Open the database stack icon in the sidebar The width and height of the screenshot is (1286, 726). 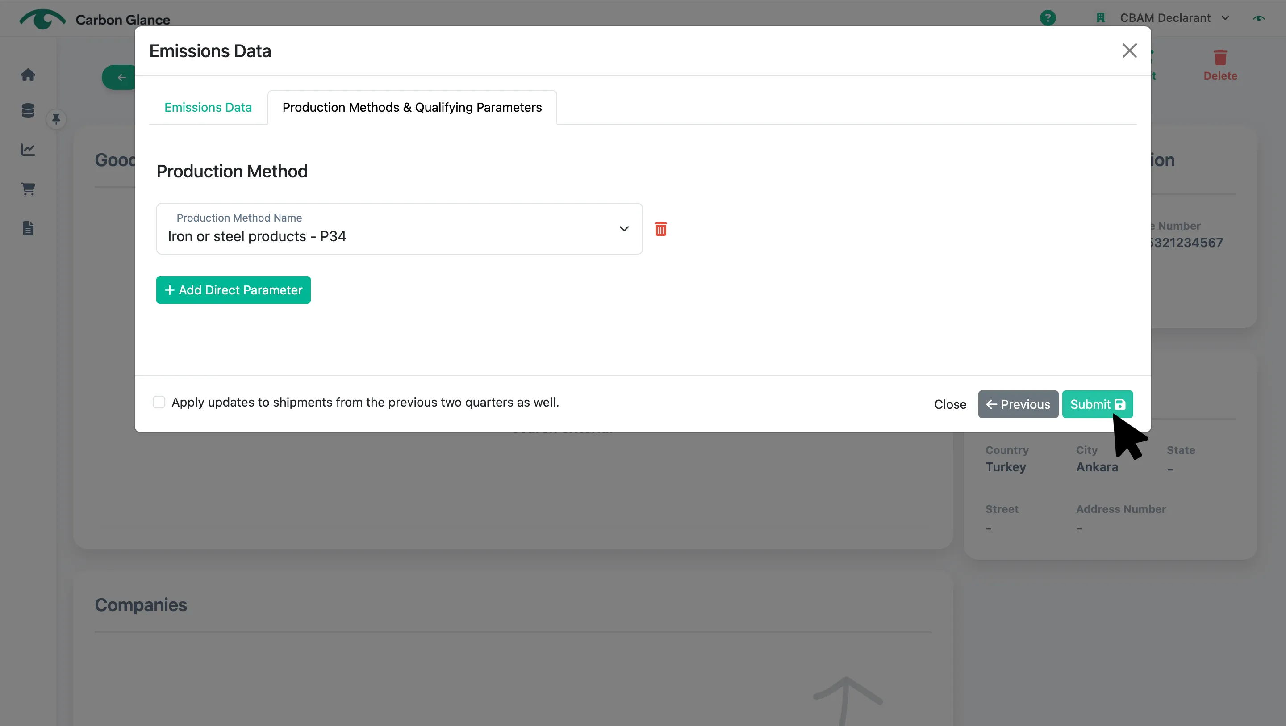pos(28,110)
